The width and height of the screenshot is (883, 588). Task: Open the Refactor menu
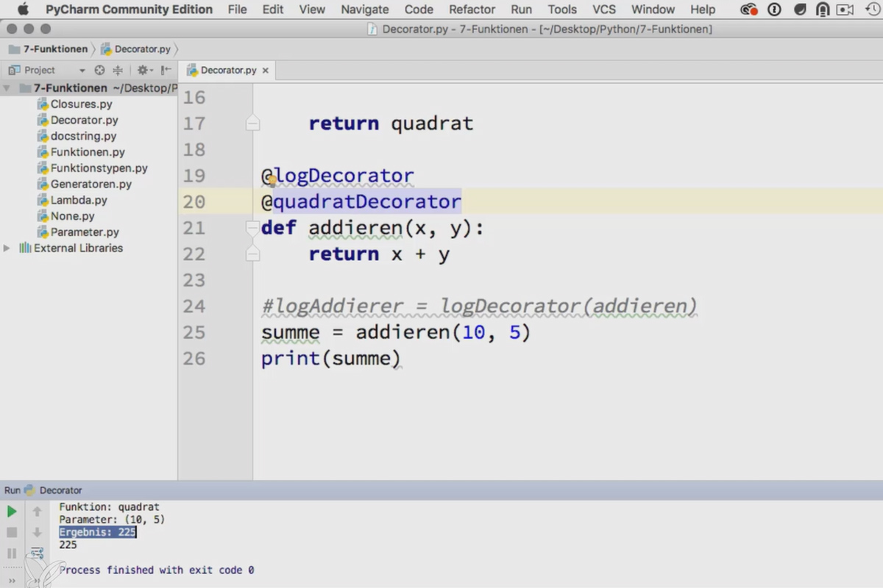(472, 10)
